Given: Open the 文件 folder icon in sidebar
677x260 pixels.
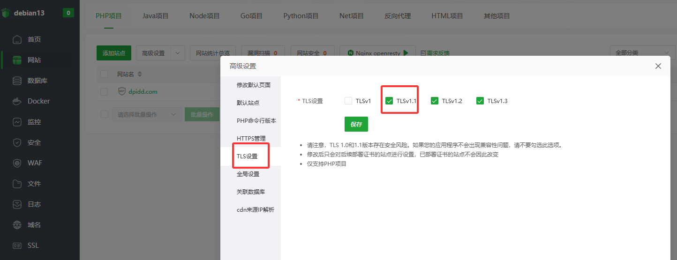Looking at the screenshot, I should 17,184.
